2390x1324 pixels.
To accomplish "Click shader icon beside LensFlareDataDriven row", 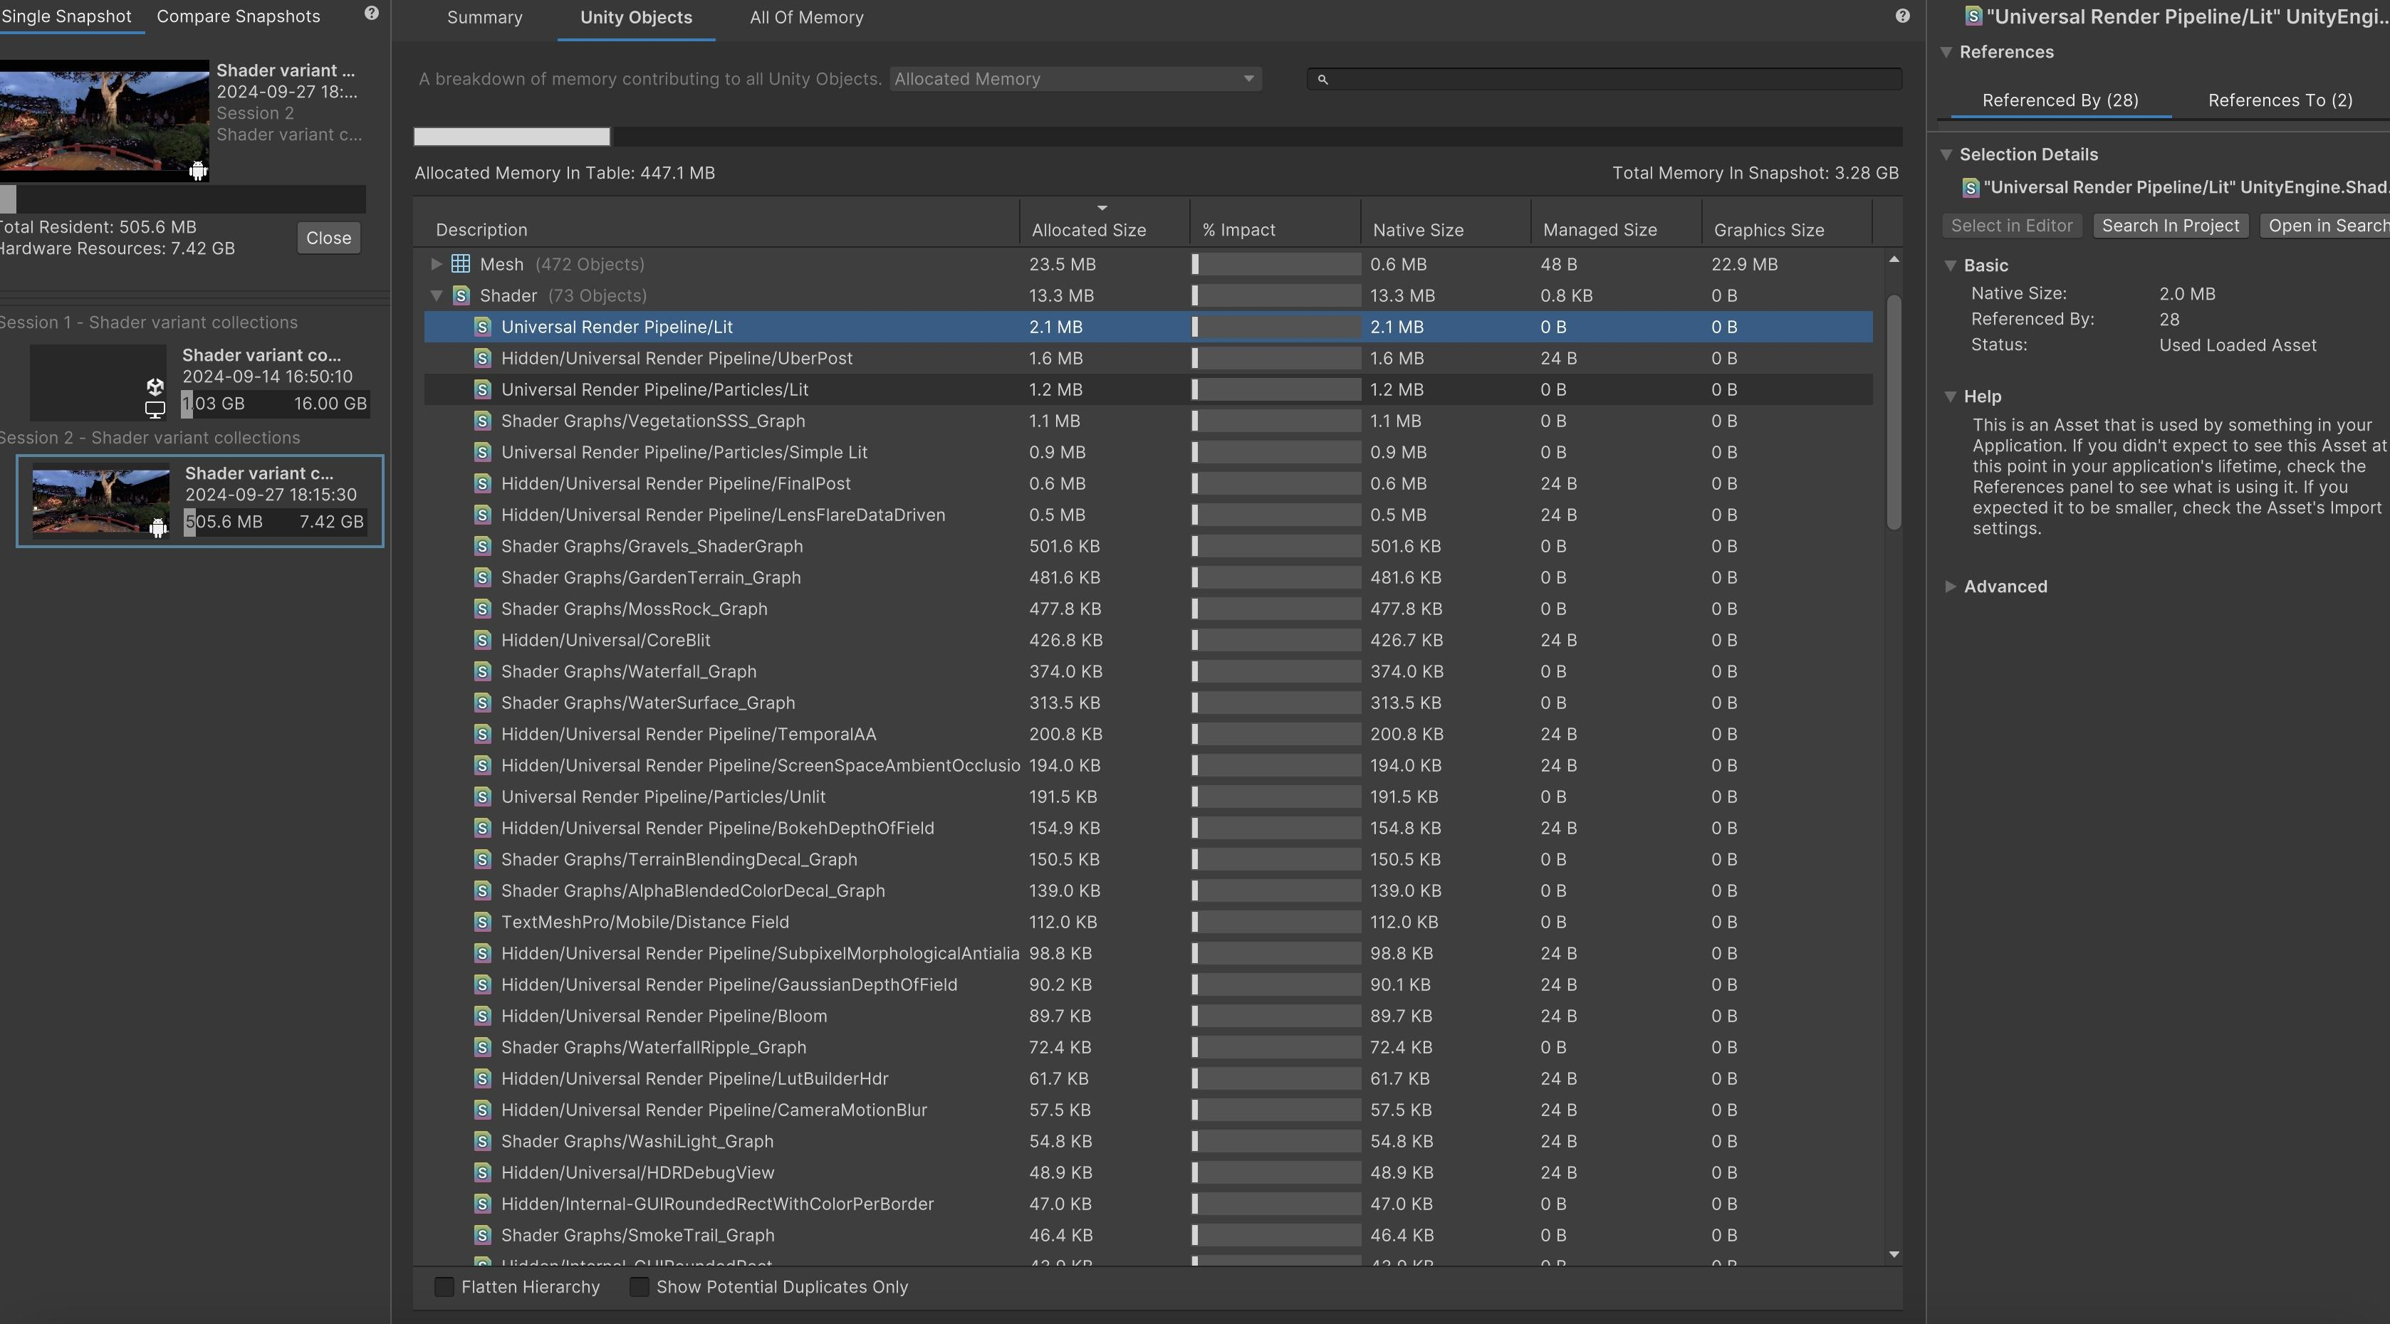I will (482, 515).
